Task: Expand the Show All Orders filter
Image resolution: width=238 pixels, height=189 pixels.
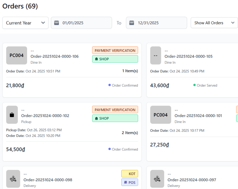Action: [214, 23]
